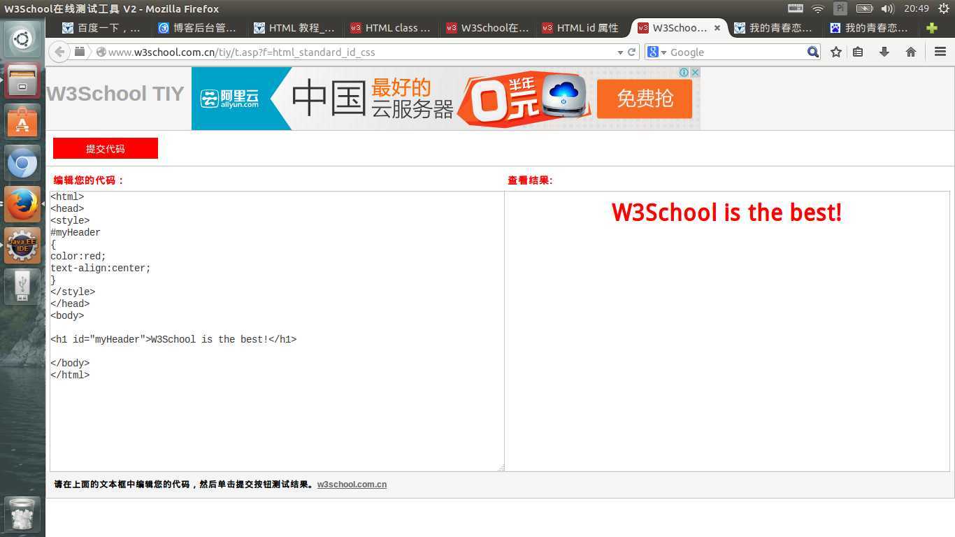
Task: Click the 'color:red;' line in the code
Action: 78,256
